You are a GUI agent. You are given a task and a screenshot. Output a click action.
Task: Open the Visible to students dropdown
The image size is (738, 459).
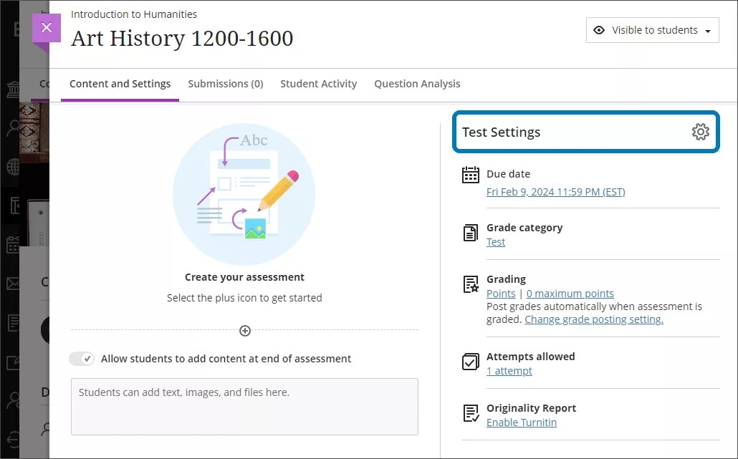point(651,30)
